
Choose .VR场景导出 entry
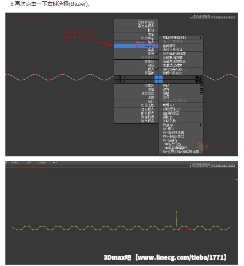(172, 144)
